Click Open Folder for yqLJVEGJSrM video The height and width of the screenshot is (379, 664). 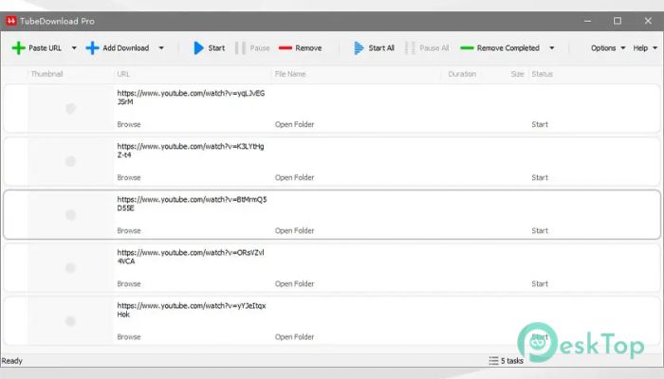294,124
